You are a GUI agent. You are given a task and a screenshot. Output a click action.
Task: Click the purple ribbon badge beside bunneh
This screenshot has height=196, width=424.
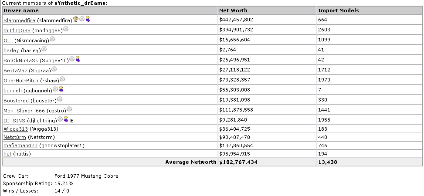pyautogui.click(x=61, y=89)
